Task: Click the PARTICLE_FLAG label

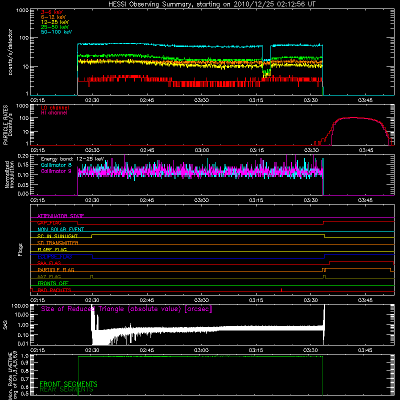Action: (56, 269)
